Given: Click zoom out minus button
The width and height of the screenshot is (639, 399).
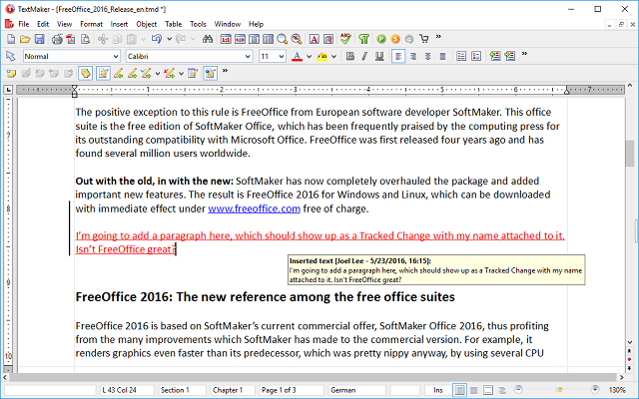Looking at the screenshot, I should tap(518, 390).
